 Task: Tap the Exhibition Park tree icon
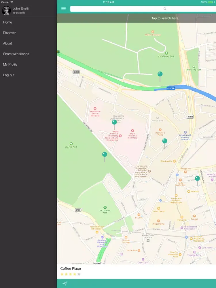click(166, 53)
